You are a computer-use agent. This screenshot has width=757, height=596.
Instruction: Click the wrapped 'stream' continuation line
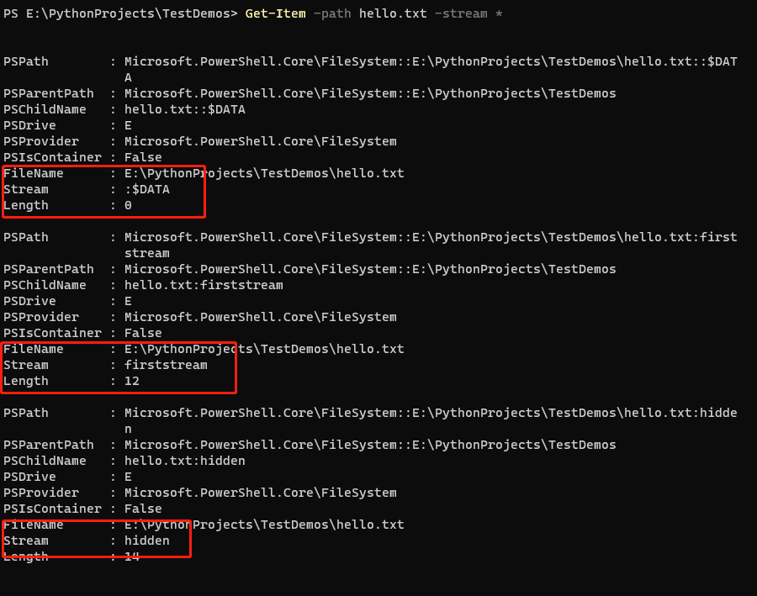pyautogui.click(x=147, y=253)
